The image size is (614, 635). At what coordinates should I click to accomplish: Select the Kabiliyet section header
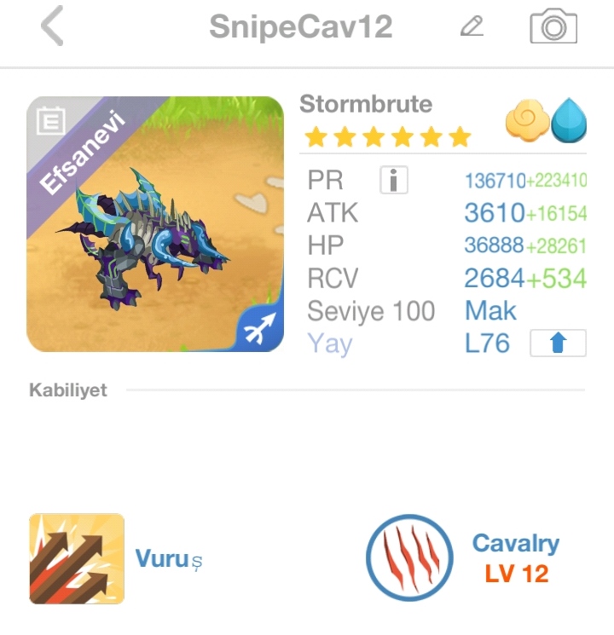coord(68,390)
